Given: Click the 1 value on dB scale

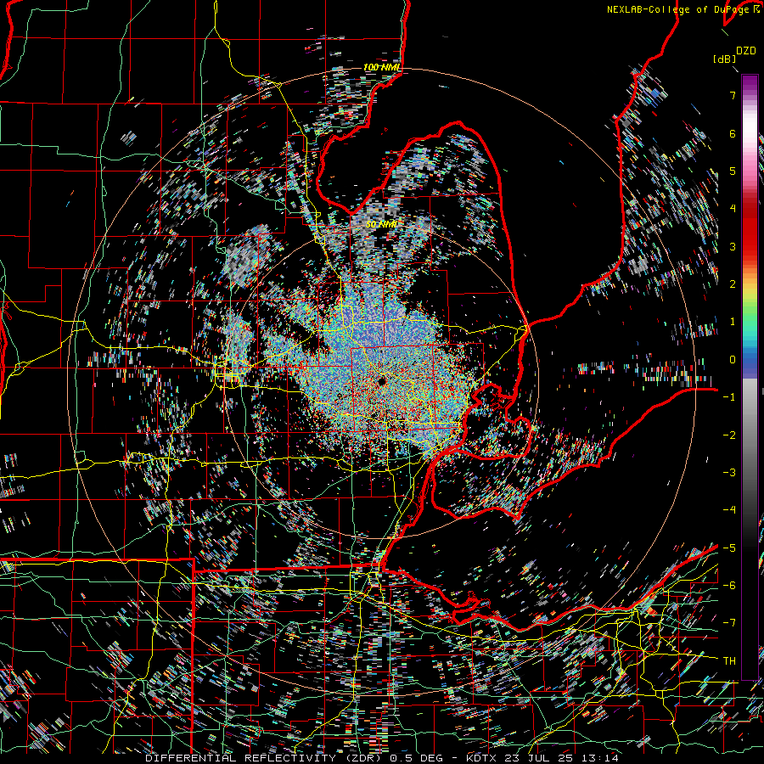Looking at the screenshot, I should click(x=733, y=322).
